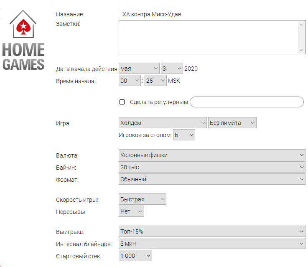Open the currency dropdown "Условные фишки"

coord(212,155)
